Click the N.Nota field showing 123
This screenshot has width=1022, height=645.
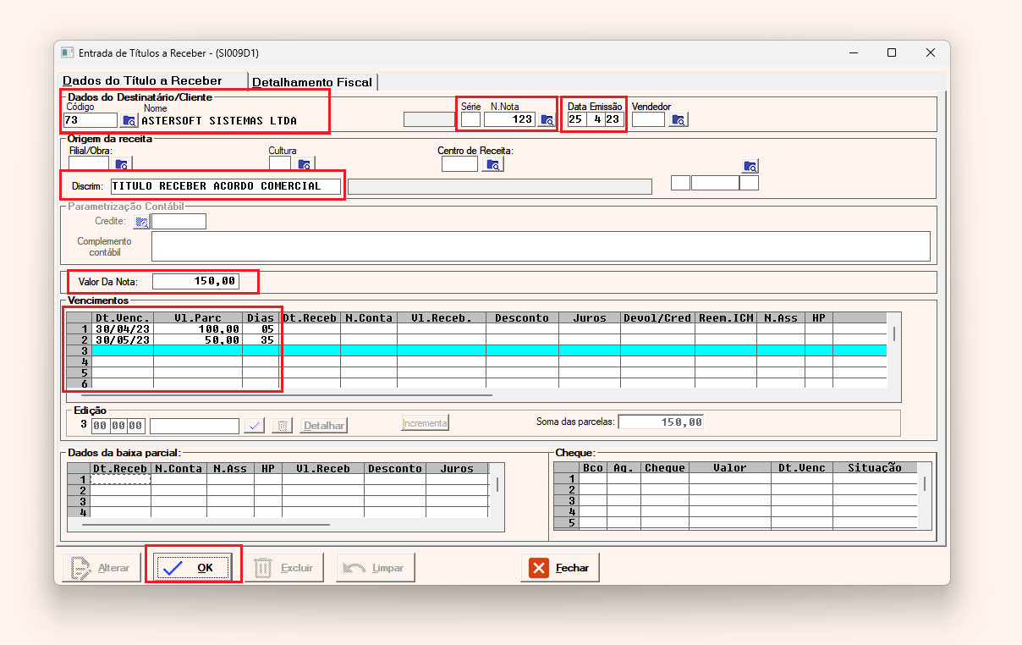(x=509, y=119)
